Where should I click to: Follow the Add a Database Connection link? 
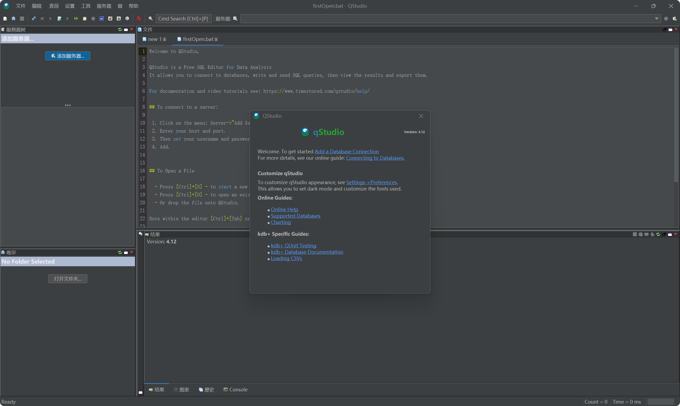pos(347,151)
